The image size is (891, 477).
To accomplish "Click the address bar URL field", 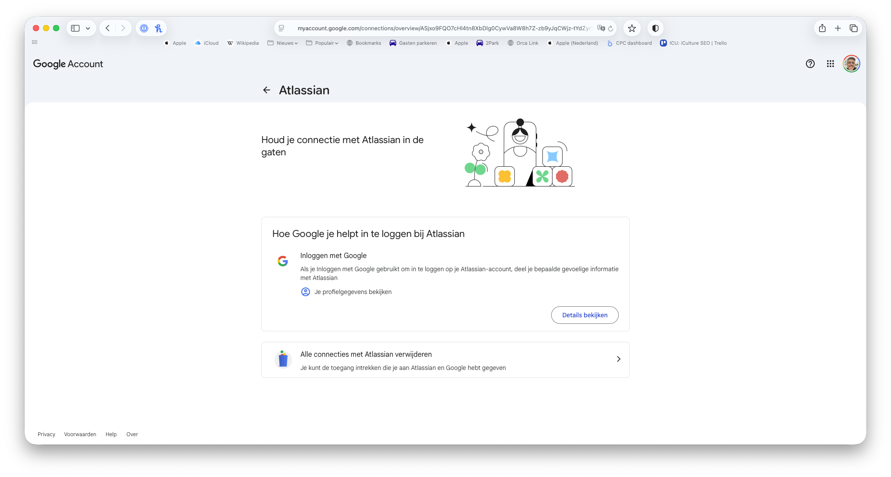I will pos(443,28).
